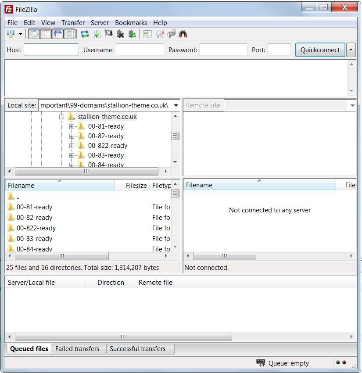This screenshot has height=373, width=362.
Task: Open the Help menu
Action: (x=160, y=22)
